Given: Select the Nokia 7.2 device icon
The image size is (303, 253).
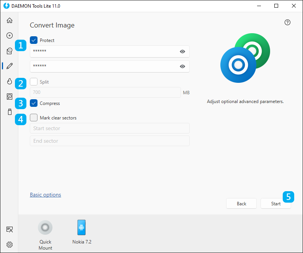Looking at the screenshot, I should point(81,227).
